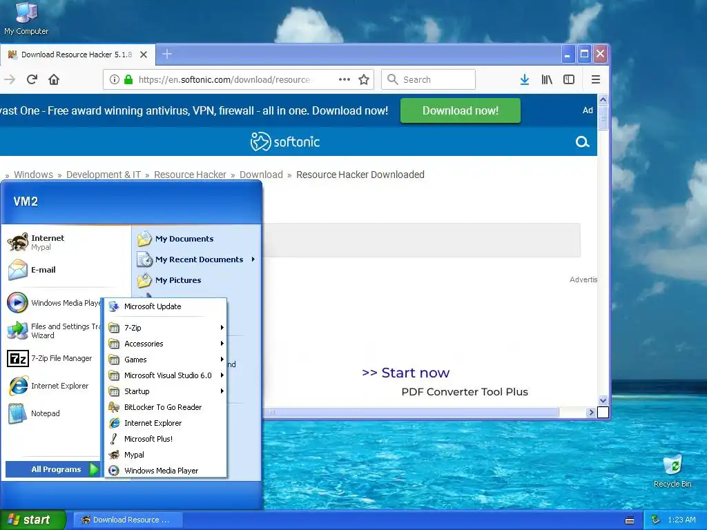Follow Development & IT breadcrumb link
This screenshot has height=530, width=707.
[x=104, y=175]
